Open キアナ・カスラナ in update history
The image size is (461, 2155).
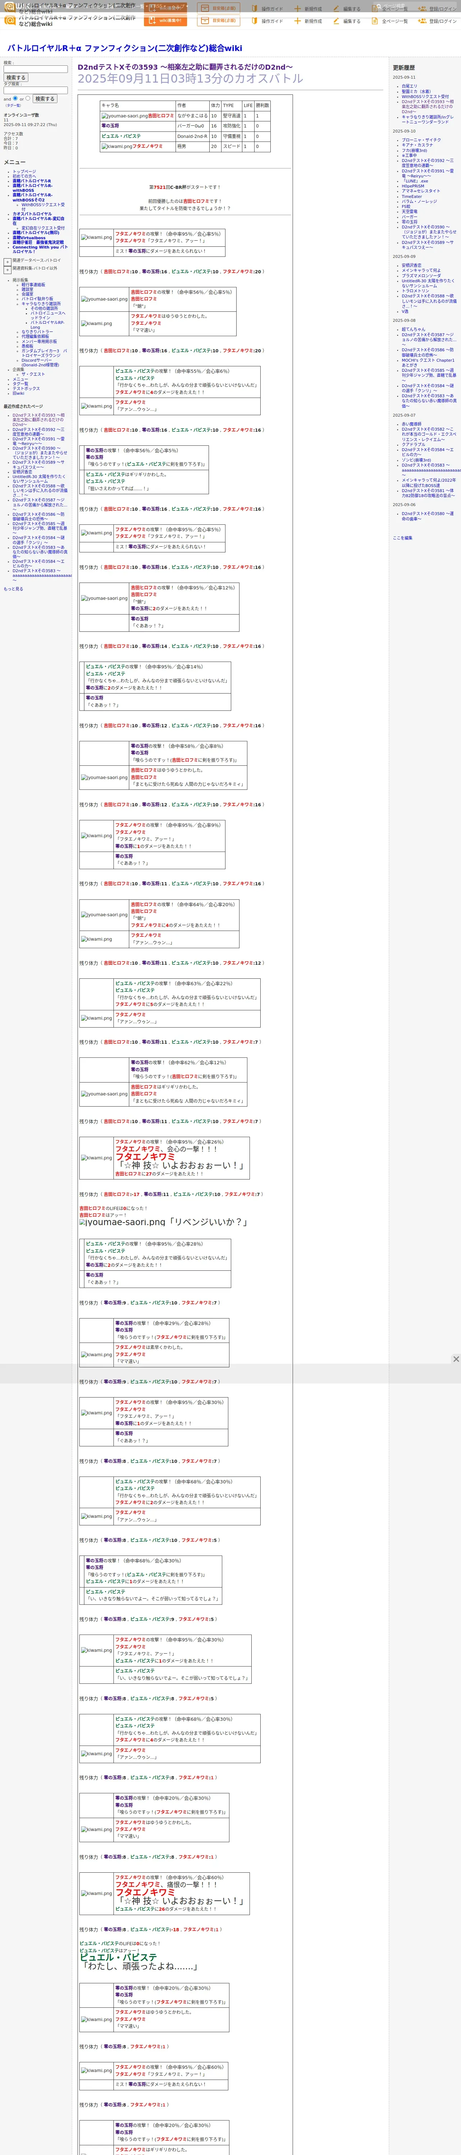point(418,145)
